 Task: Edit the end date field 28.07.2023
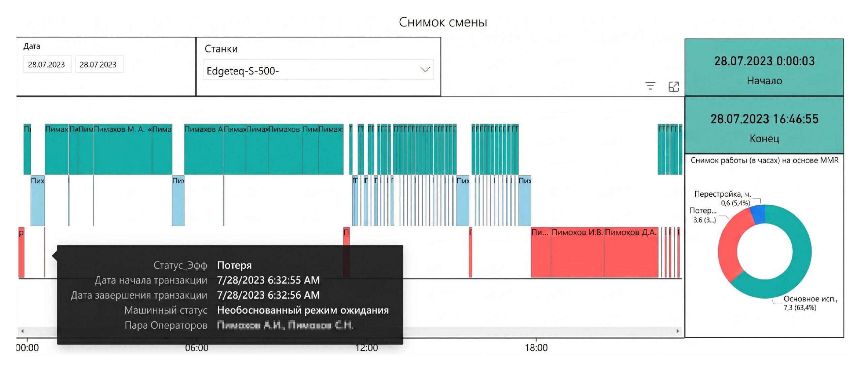pyautogui.click(x=99, y=64)
